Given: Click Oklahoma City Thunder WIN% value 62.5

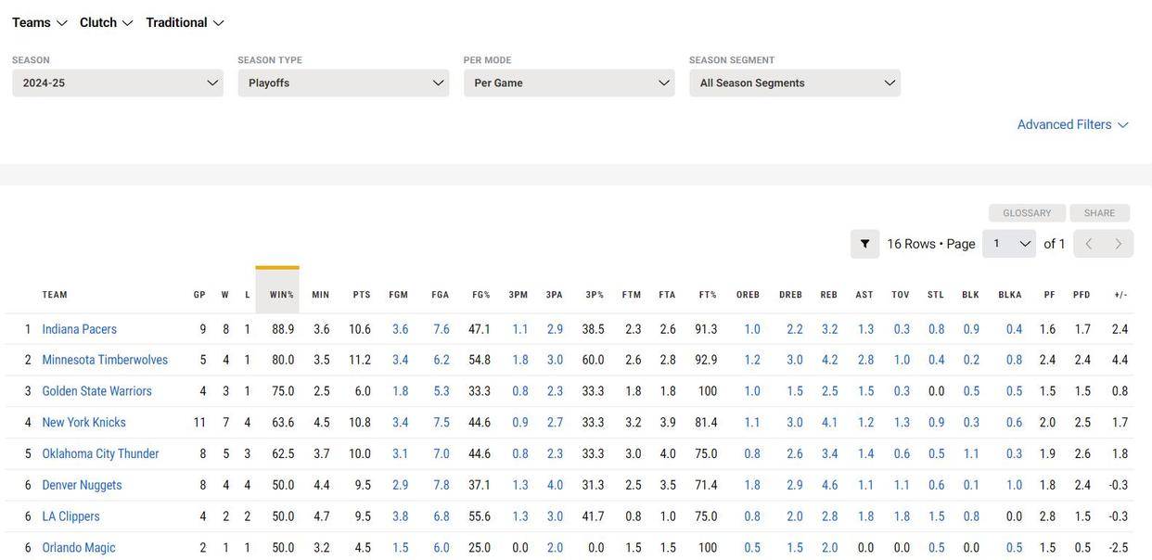Looking at the screenshot, I should click(x=283, y=454).
